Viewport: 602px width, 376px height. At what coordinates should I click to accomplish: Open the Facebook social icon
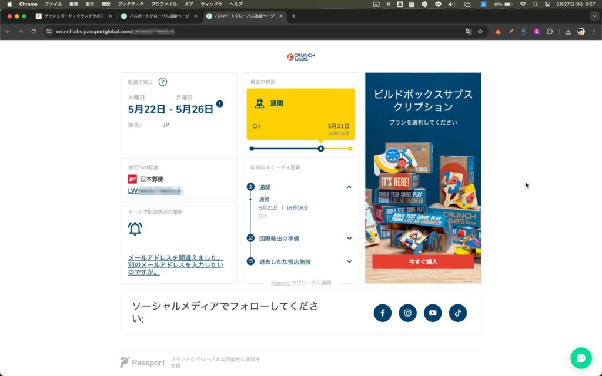[382, 313]
